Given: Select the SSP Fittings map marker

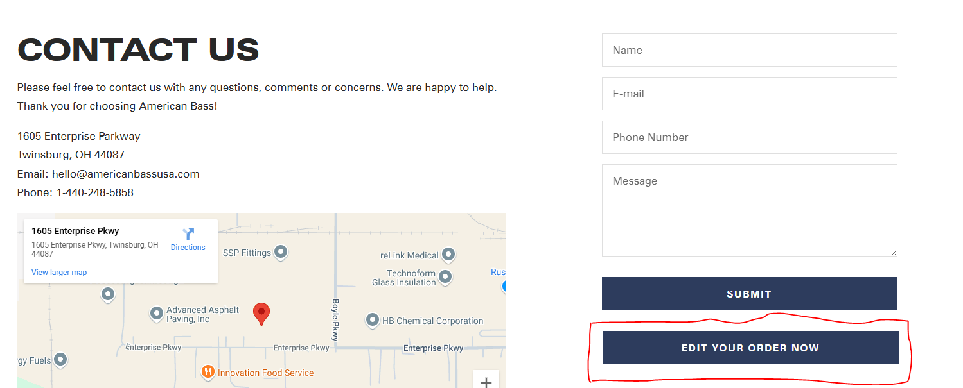Looking at the screenshot, I should click(x=281, y=252).
